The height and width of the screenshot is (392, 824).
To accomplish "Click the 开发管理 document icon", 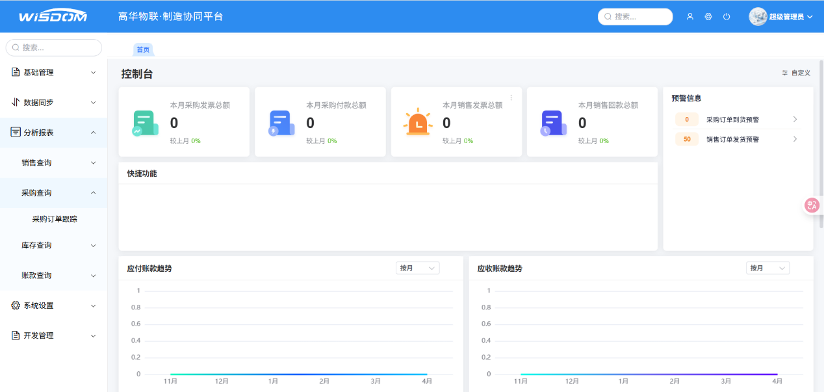I will pyautogui.click(x=16, y=335).
